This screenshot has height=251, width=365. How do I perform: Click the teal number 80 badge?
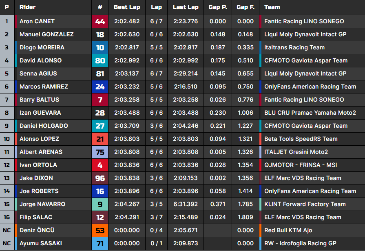coord(100,60)
